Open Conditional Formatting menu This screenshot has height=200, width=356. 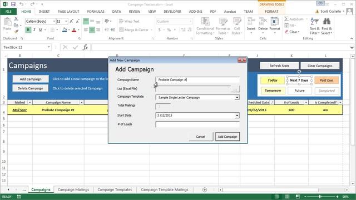[205, 26]
